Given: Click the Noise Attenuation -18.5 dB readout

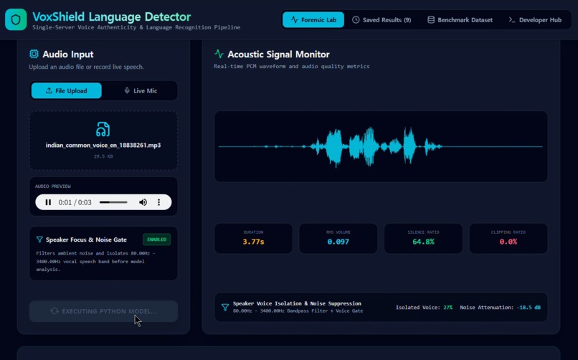Looking at the screenshot, I should 501,308.
